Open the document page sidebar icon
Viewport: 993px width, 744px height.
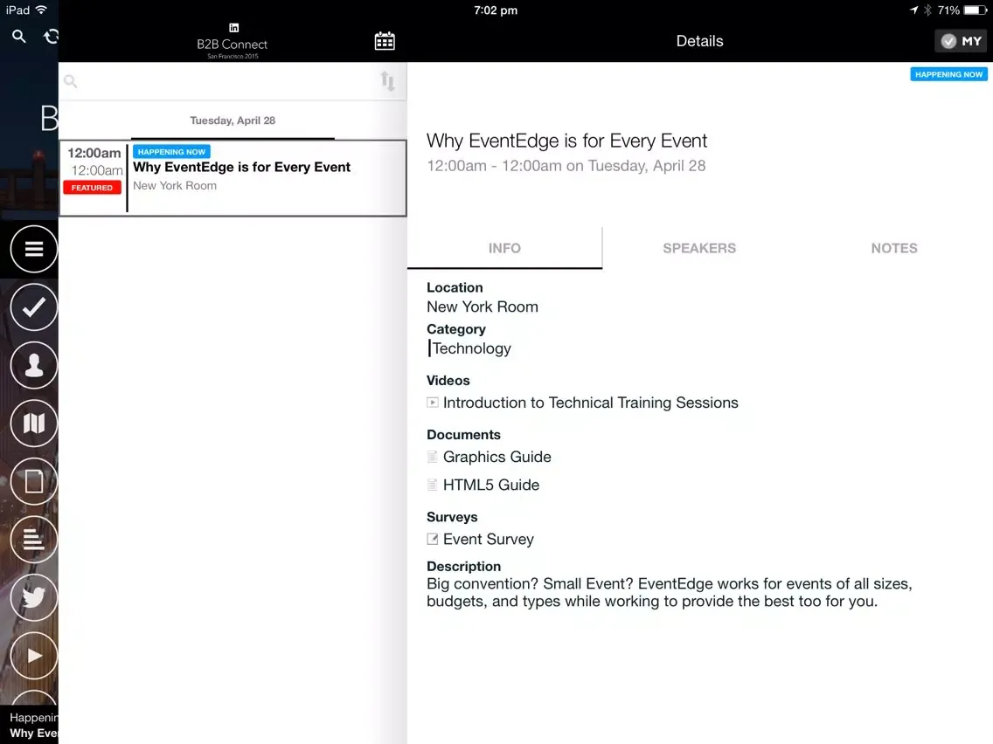34,481
